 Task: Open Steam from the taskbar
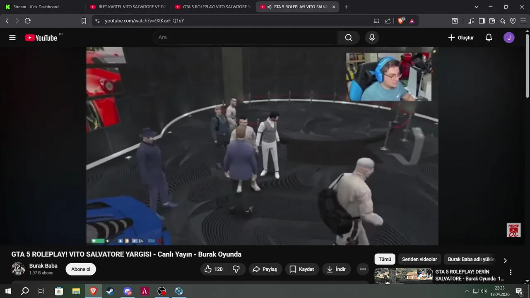tap(110, 291)
